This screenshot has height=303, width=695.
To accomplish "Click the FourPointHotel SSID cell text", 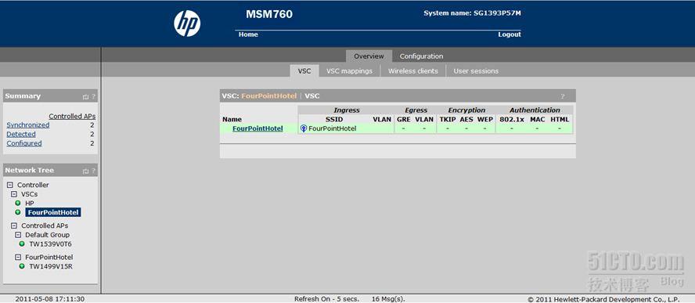I will tap(333, 128).
